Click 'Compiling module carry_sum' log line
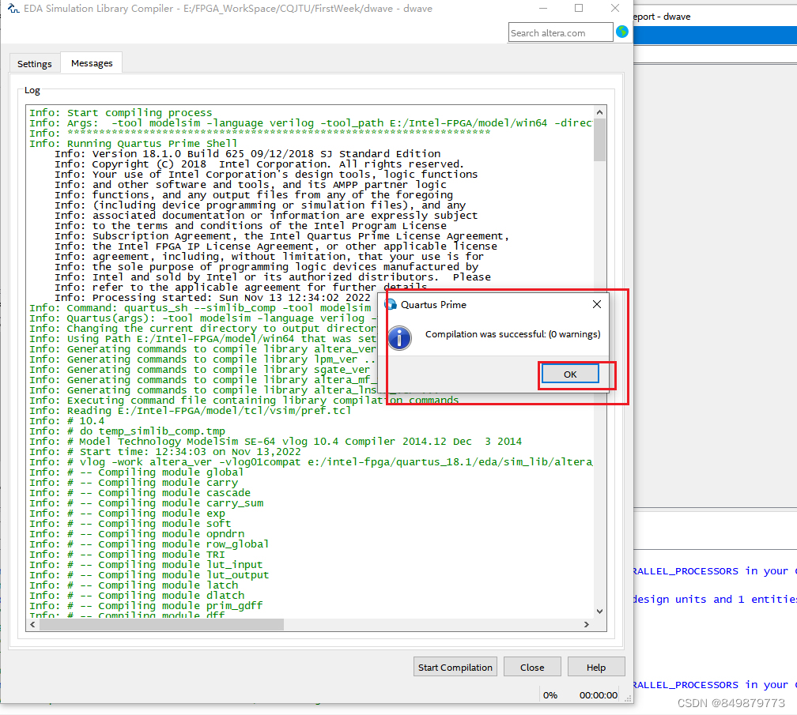The width and height of the screenshot is (797, 715). [146, 503]
